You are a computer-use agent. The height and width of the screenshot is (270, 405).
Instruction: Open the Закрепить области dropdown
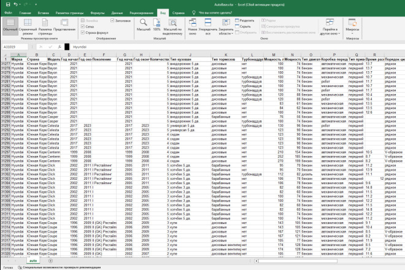click(x=226, y=26)
